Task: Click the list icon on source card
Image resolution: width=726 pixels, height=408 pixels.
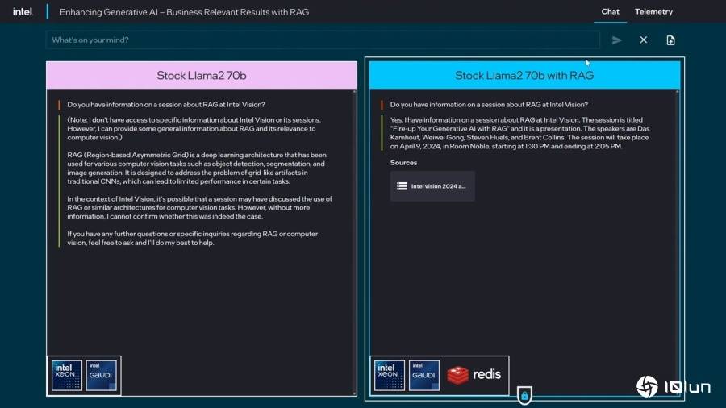Action: (x=402, y=186)
